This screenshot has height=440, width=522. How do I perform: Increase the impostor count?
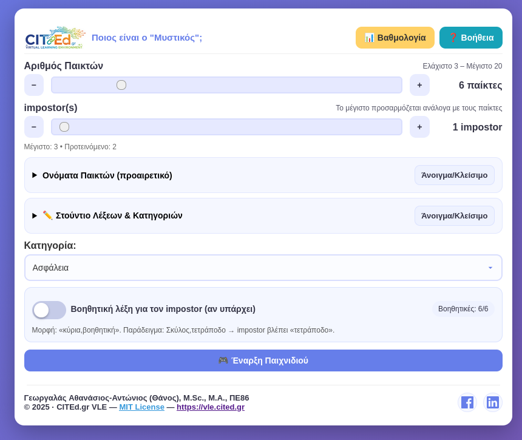[x=419, y=127]
